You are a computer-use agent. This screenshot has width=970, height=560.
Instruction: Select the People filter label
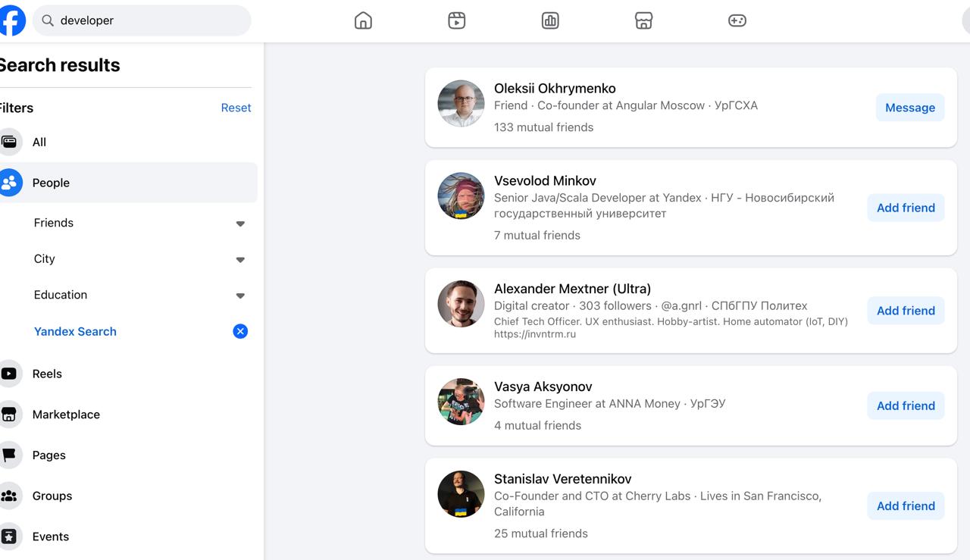pyautogui.click(x=51, y=183)
